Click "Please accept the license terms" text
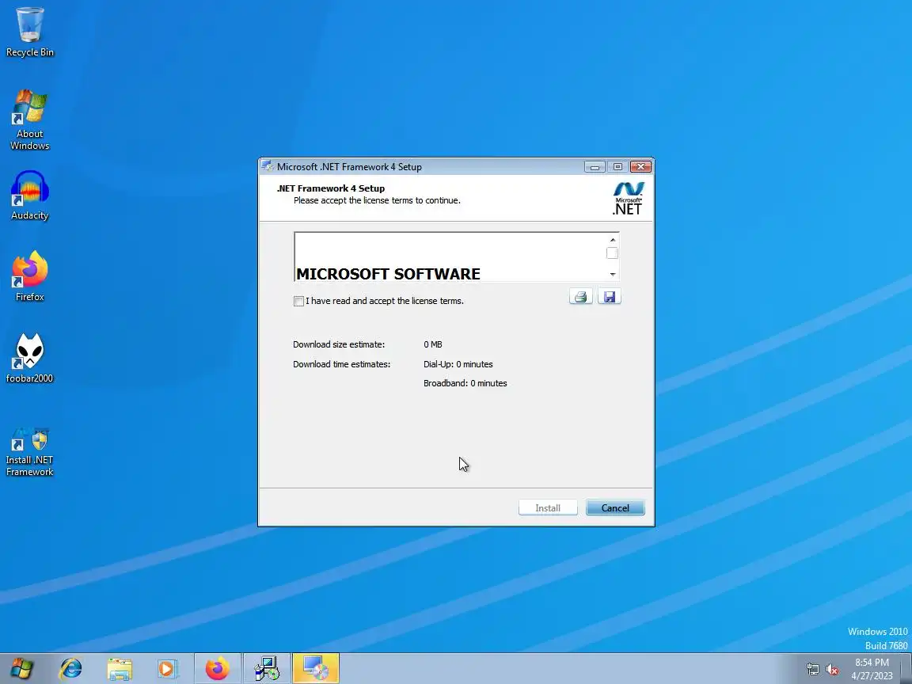 coord(377,200)
